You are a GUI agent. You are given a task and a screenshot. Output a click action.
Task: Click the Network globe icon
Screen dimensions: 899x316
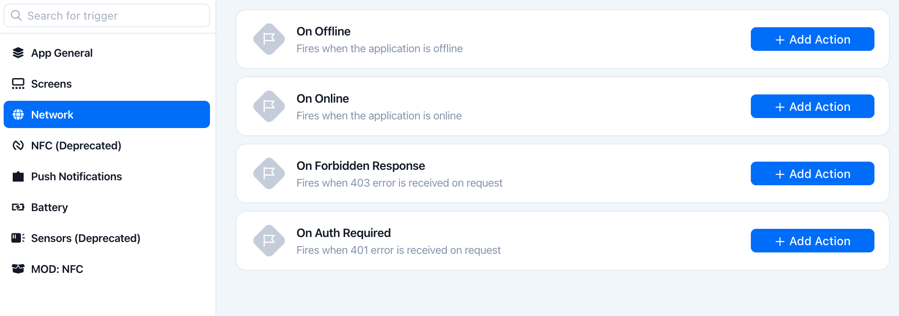tap(18, 115)
